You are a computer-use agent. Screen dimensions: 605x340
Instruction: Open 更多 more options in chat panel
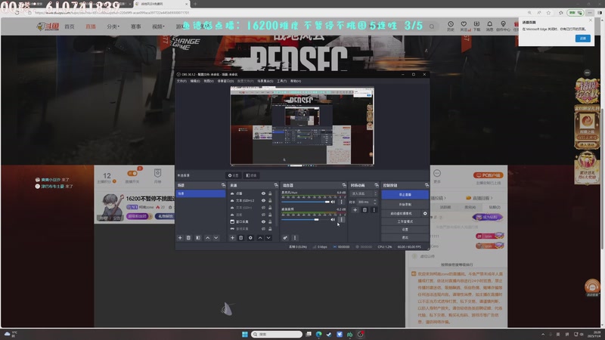(x=437, y=176)
